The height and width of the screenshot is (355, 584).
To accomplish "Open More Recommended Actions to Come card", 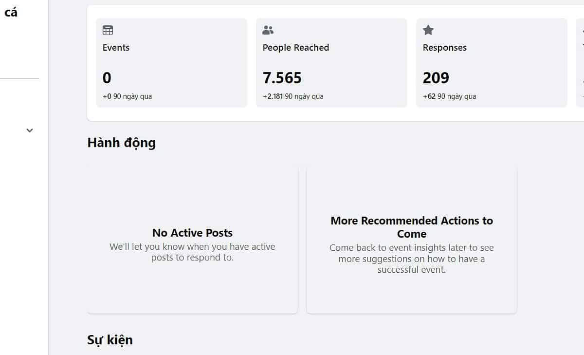I will click(412, 227).
